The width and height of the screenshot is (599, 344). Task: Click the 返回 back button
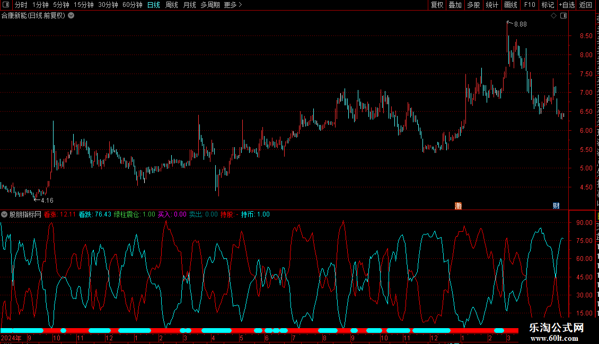586,5
